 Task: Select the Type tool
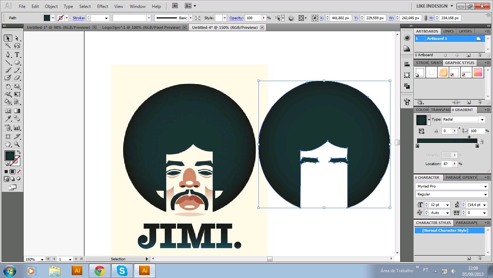pyautogui.click(x=17, y=55)
